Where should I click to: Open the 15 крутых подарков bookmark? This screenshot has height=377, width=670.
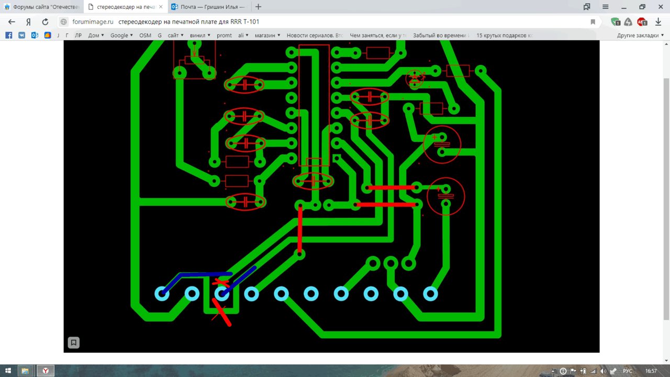point(505,35)
